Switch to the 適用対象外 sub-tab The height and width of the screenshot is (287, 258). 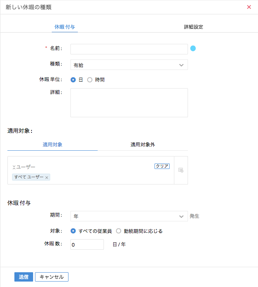(x=143, y=144)
